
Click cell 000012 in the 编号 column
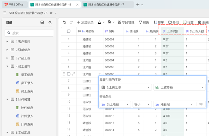[113, 116]
